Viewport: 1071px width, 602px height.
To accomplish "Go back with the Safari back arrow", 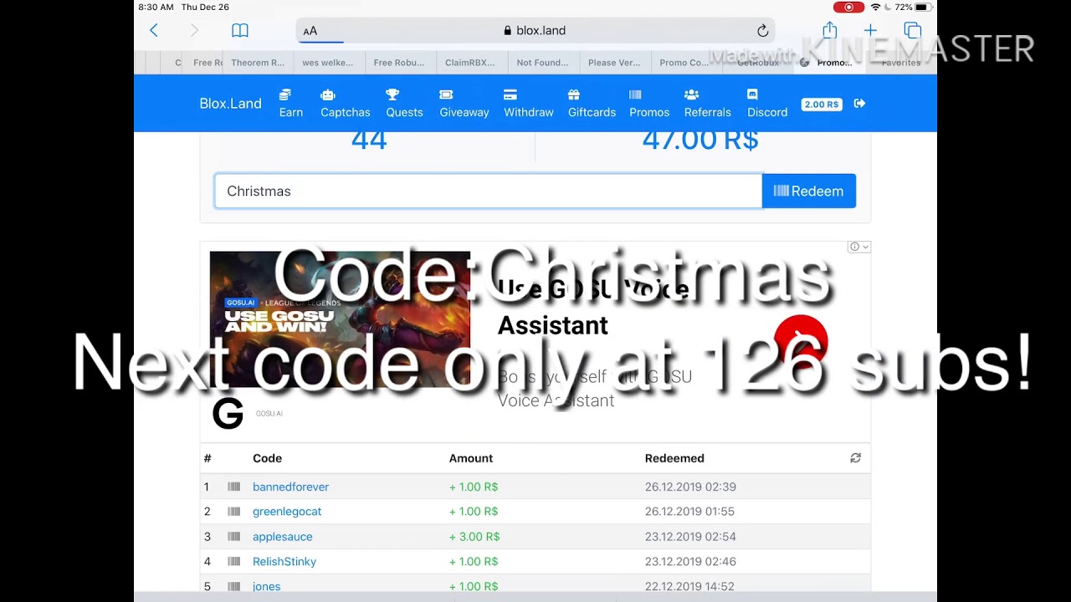I will tap(154, 30).
